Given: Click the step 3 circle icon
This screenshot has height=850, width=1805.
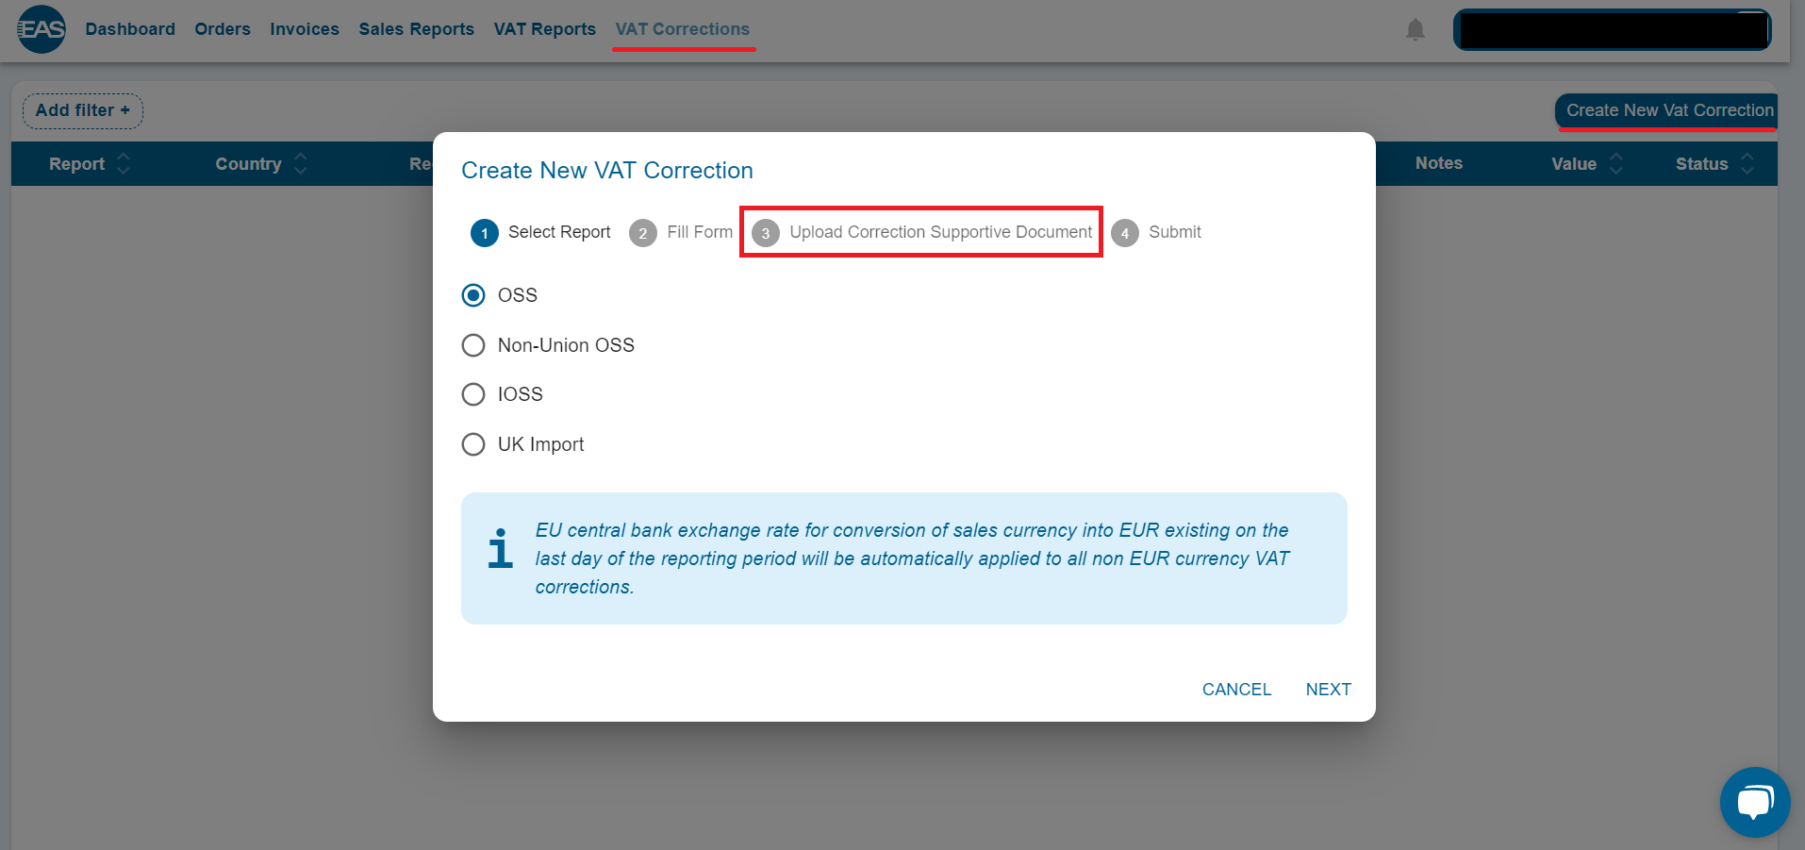Looking at the screenshot, I should [x=766, y=233].
